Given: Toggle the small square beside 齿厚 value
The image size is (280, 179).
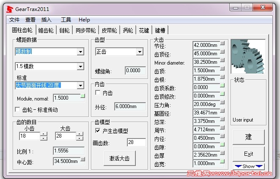Looking at the screenshot, I should [x=222, y=153].
